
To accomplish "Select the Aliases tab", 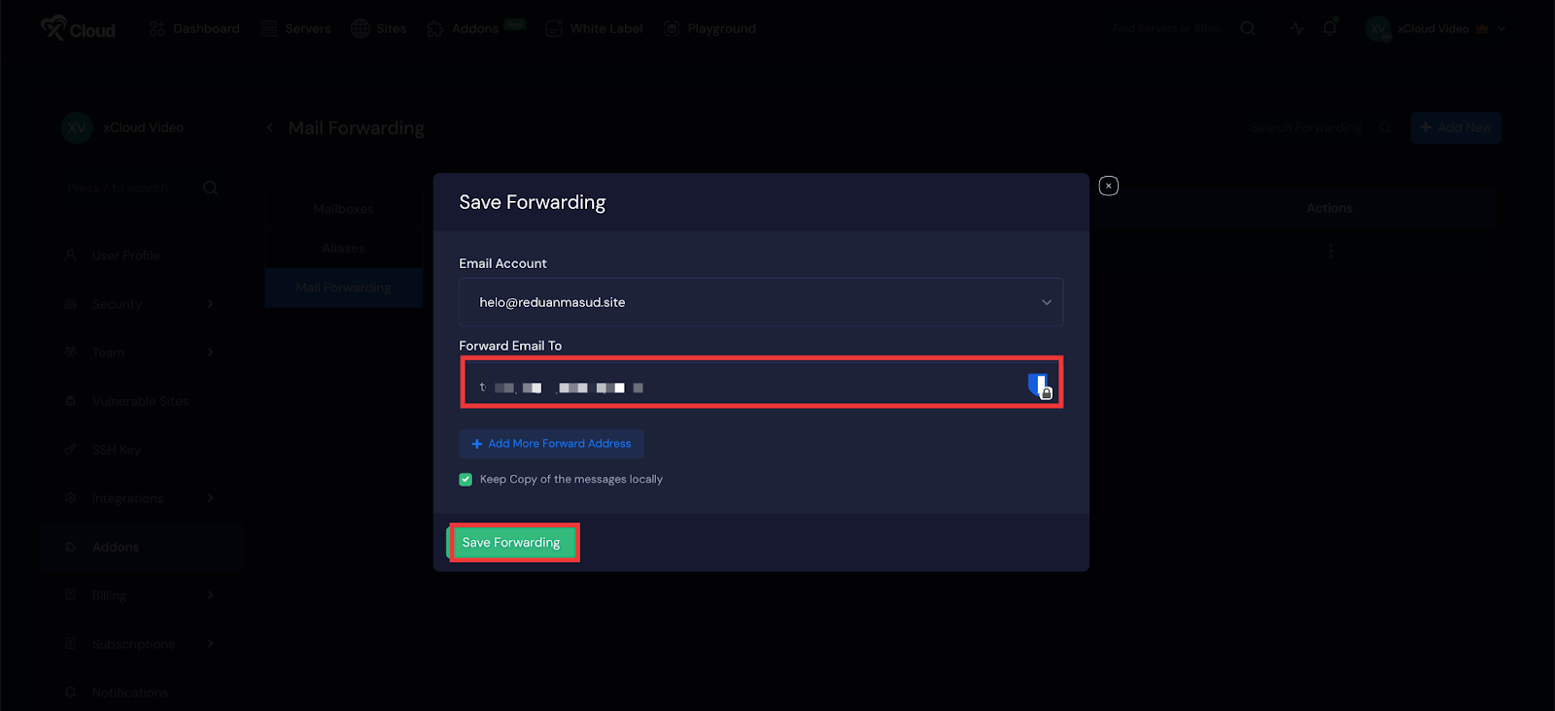I will pyautogui.click(x=343, y=249).
